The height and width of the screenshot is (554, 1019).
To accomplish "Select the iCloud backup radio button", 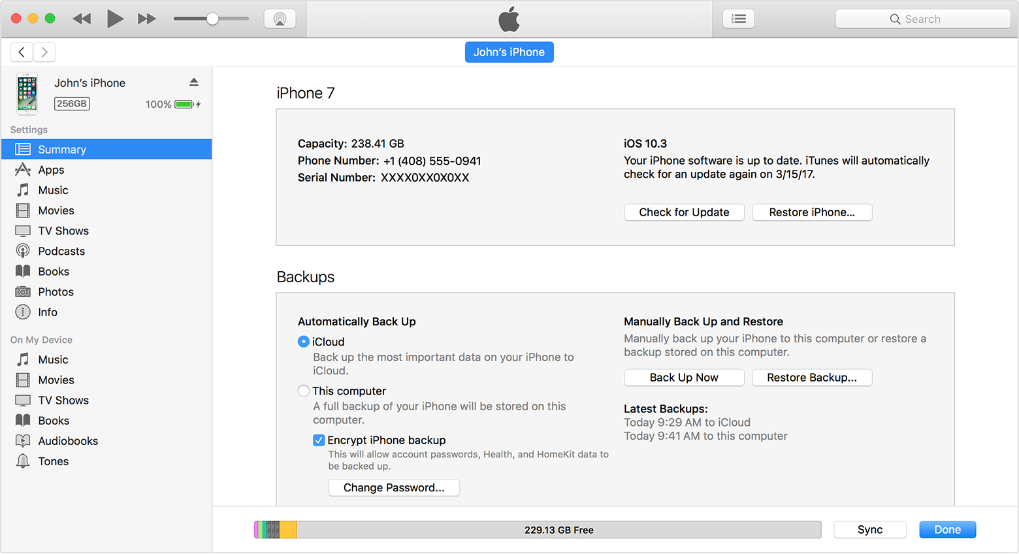I will [x=304, y=342].
